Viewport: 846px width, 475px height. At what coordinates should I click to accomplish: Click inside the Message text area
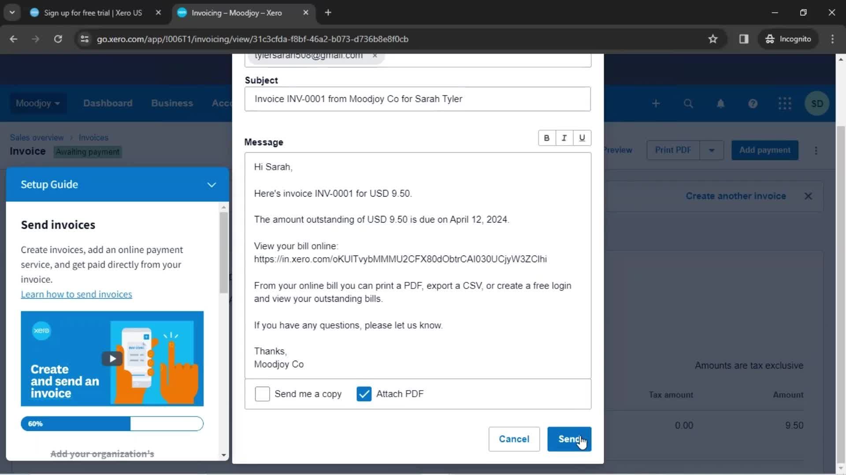click(x=418, y=266)
